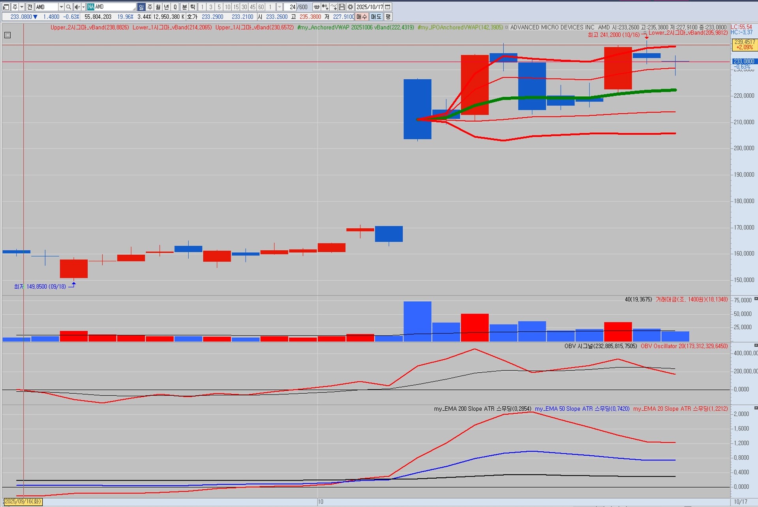Click the 2025/09/16 date marker on timeline
Viewport: 758px width, 507px height.
(23, 501)
